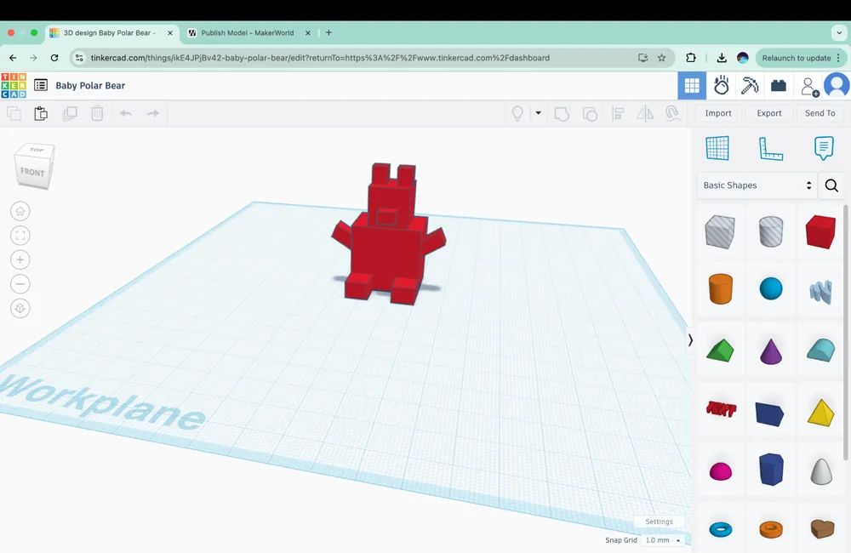
Task: Click the Relaunch to update button
Action: click(x=800, y=58)
